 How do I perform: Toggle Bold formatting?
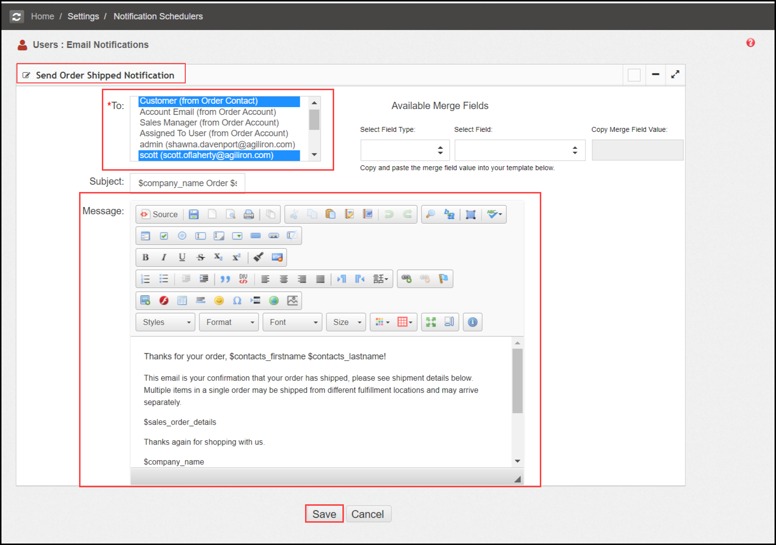coord(145,257)
